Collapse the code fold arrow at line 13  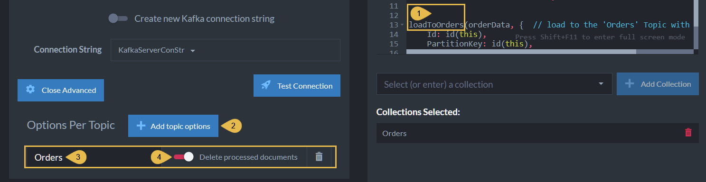pos(403,25)
